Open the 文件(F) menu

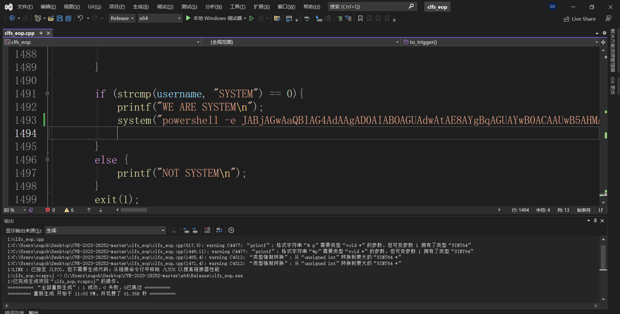click(x=25, y=6)
